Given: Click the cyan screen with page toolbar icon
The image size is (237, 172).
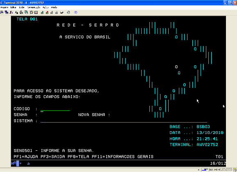Looking at the screenshot, I should pos(26,12).
